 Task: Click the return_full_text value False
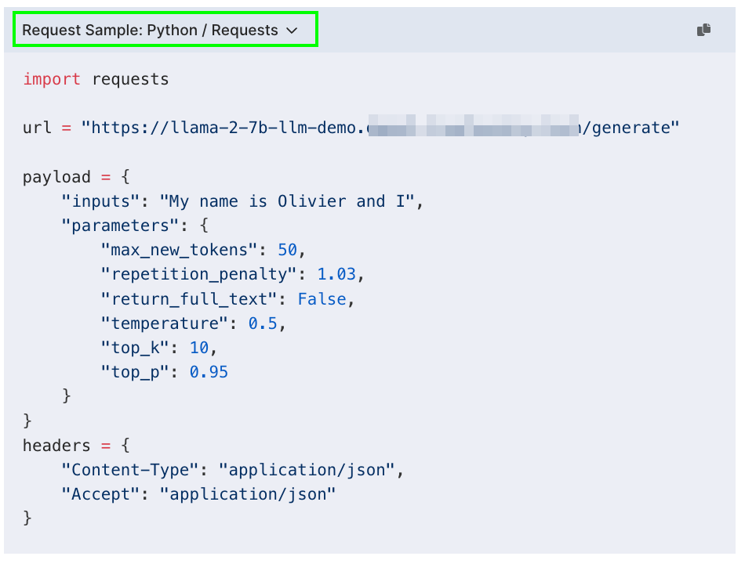(x=322, y=299)
